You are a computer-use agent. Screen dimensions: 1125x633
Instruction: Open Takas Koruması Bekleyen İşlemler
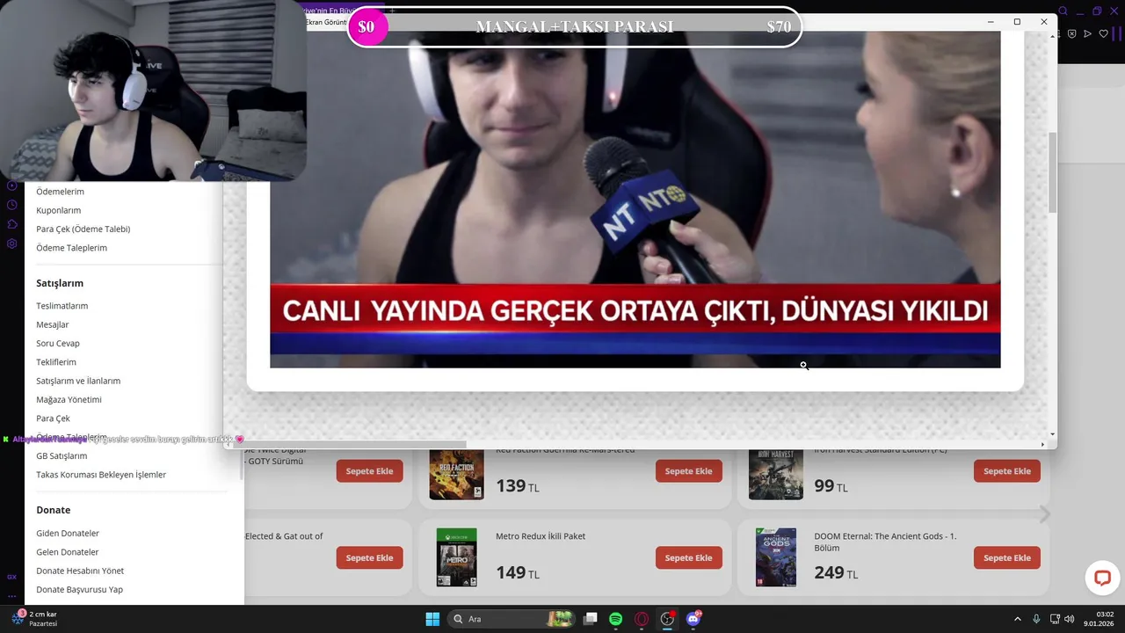[101, 475]
